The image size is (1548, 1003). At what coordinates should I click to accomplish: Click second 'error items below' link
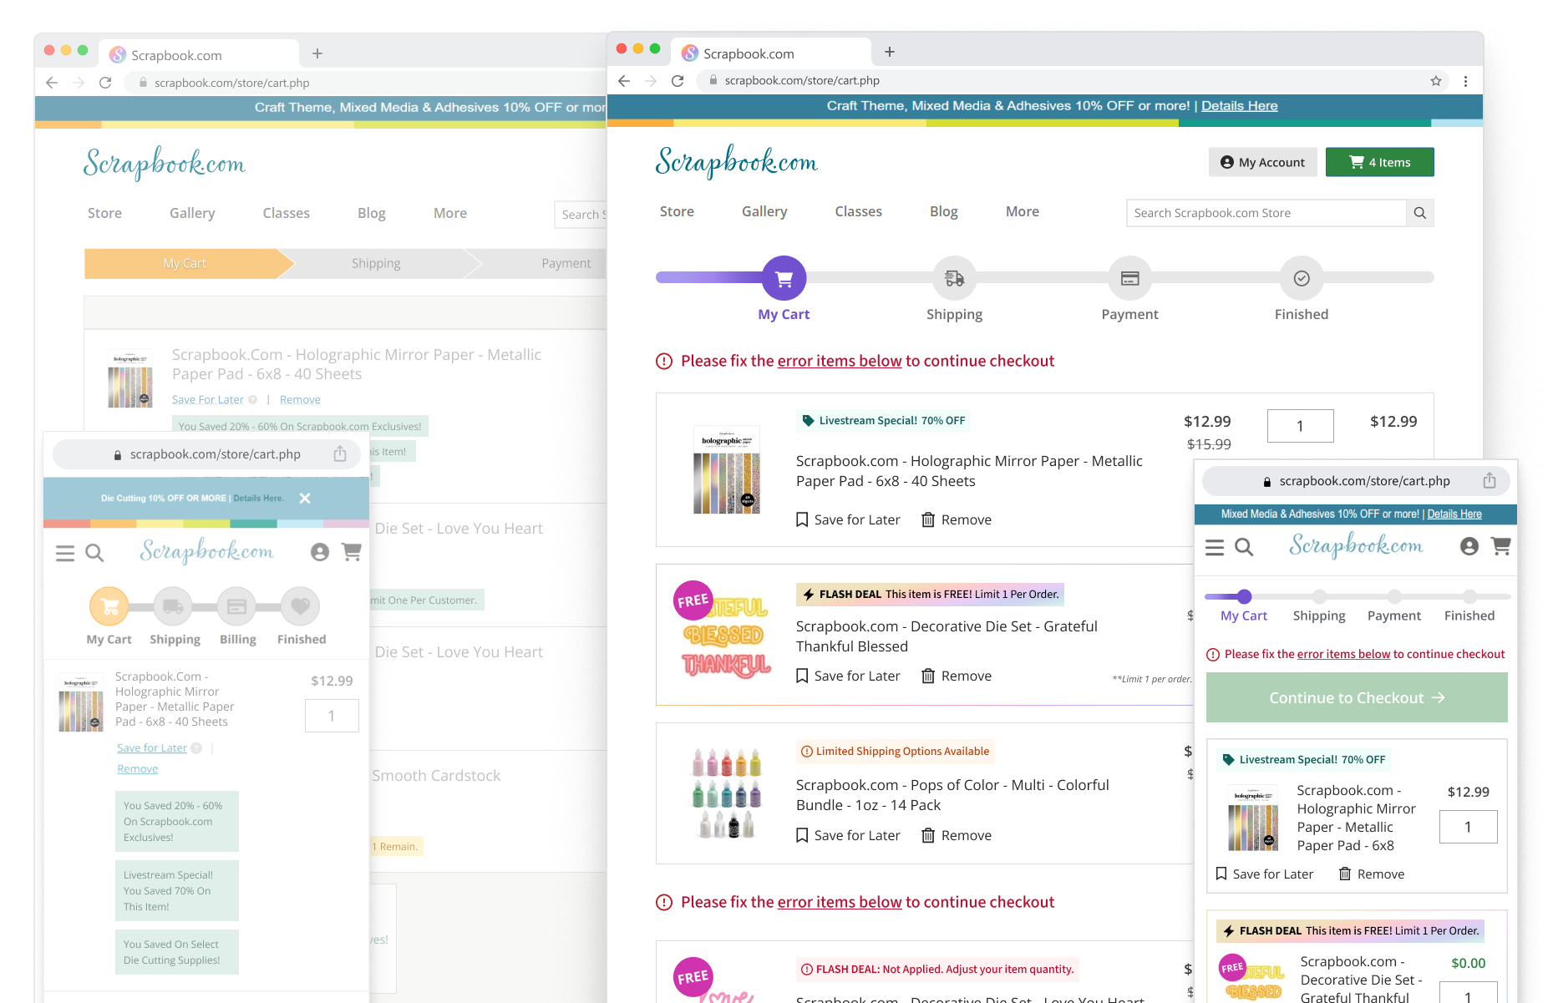[840, 902]
